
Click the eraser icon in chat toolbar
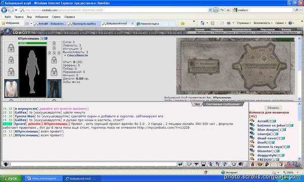pos(189,164)
